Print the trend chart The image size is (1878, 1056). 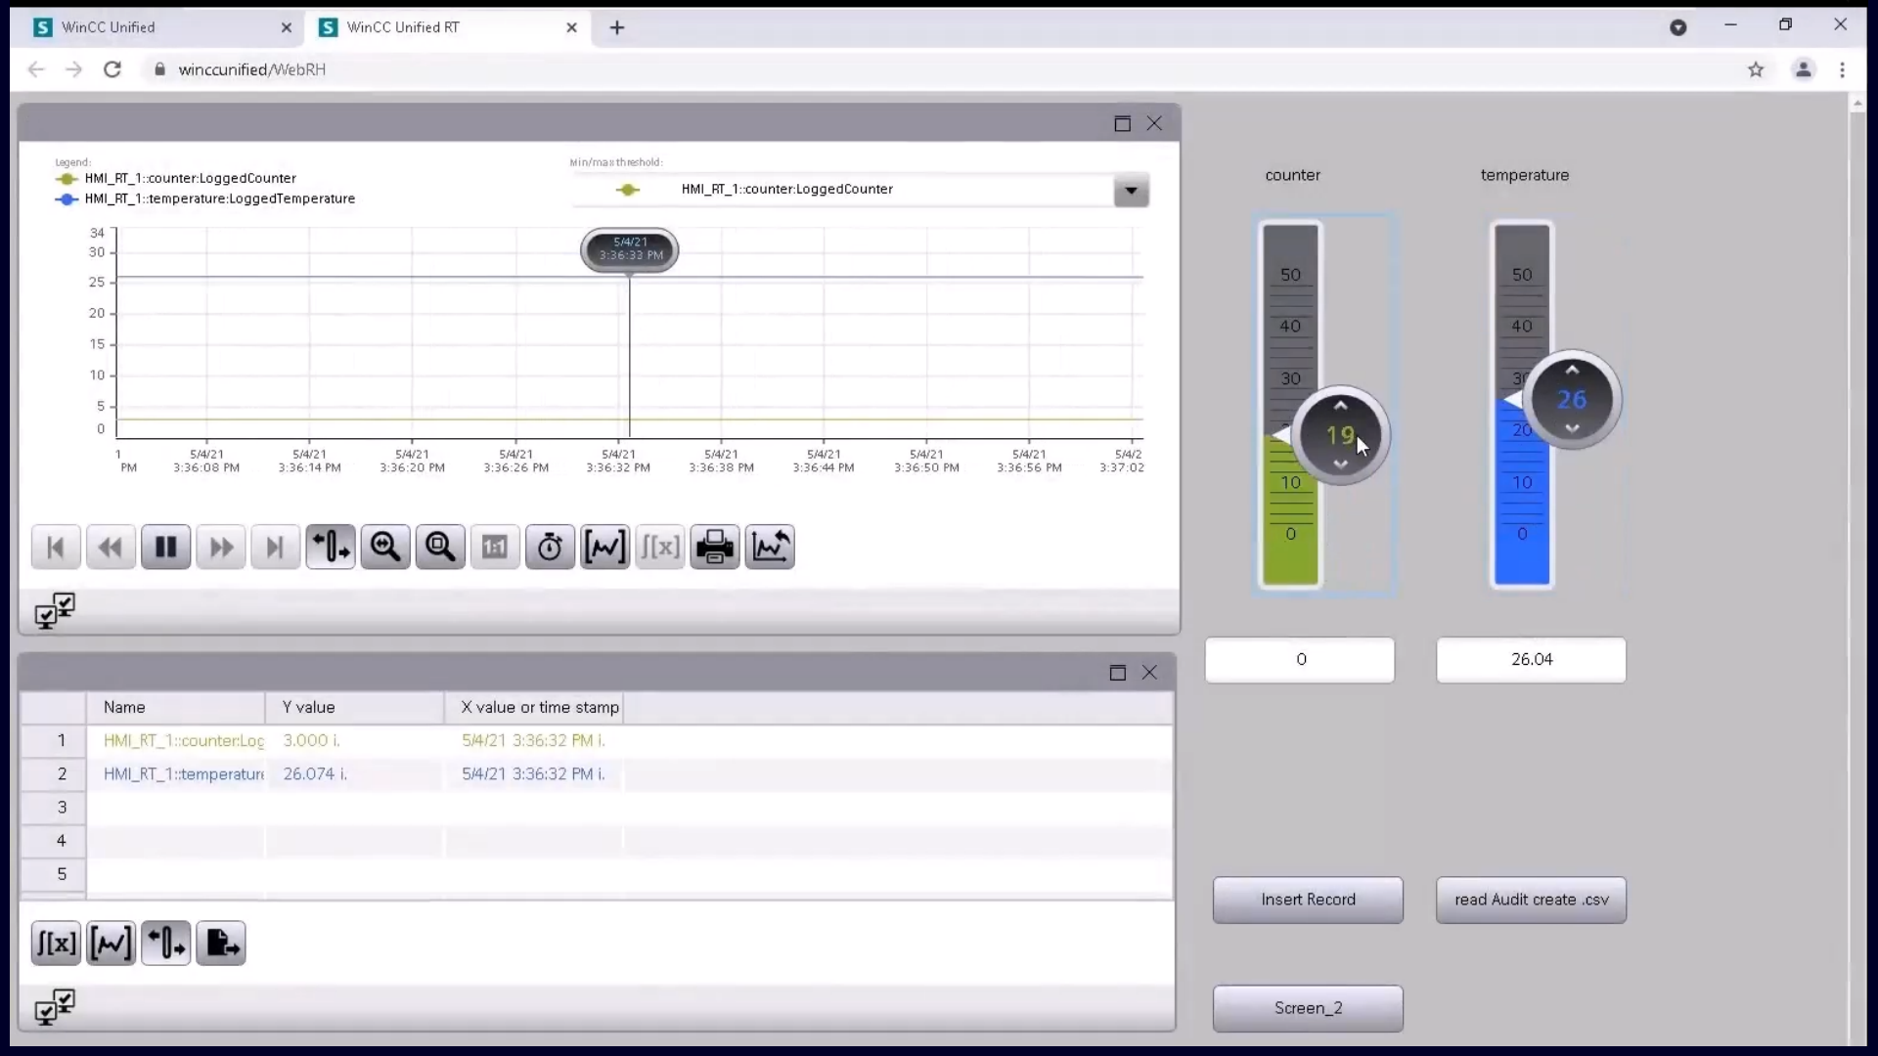715,548
